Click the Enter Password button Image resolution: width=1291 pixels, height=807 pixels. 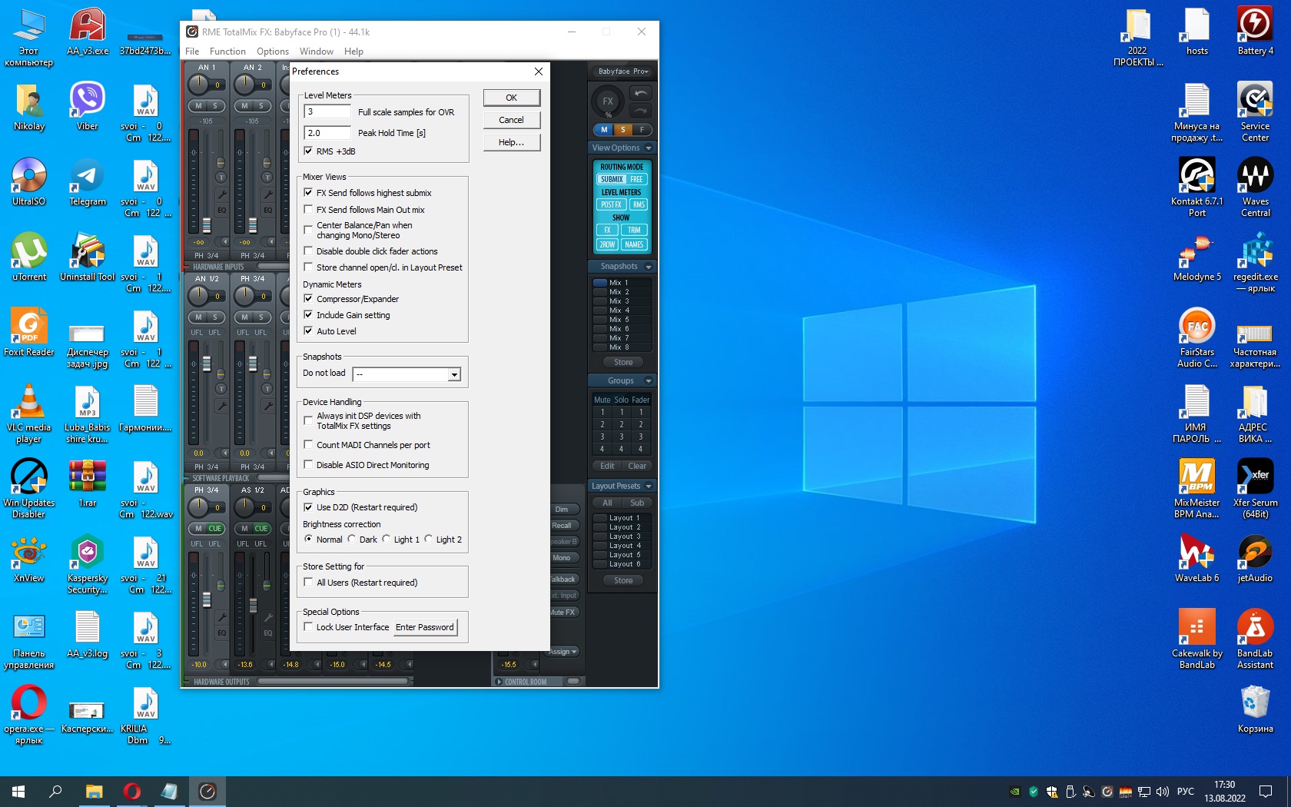pos(424,627)
